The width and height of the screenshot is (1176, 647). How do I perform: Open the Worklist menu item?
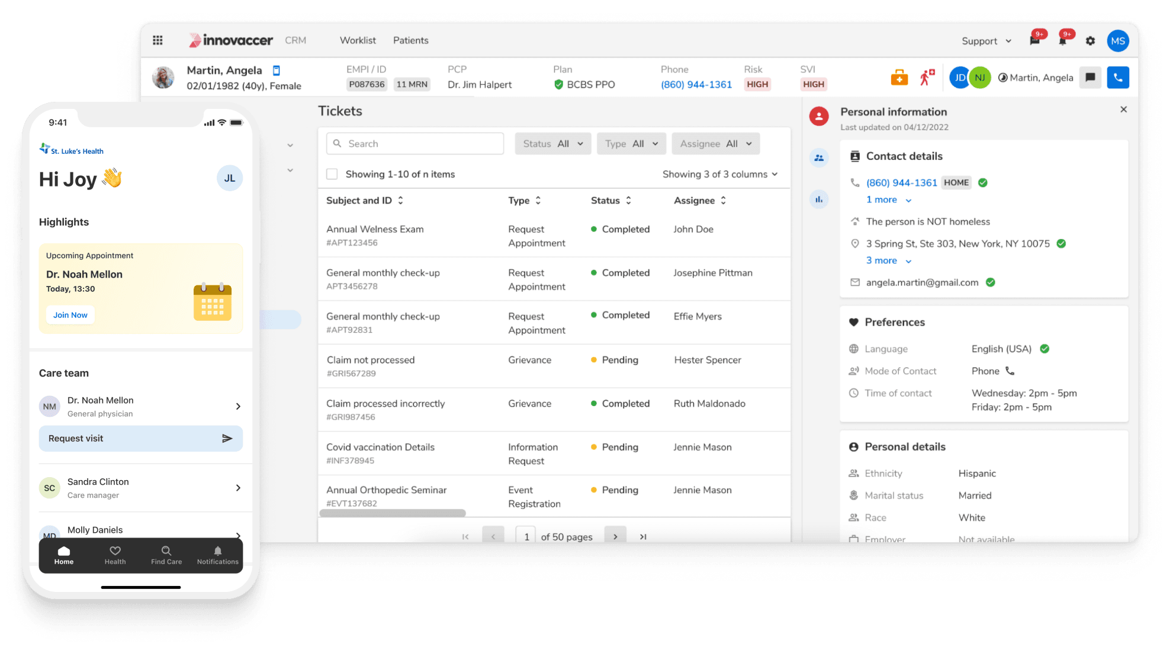(x=358, y=40)
